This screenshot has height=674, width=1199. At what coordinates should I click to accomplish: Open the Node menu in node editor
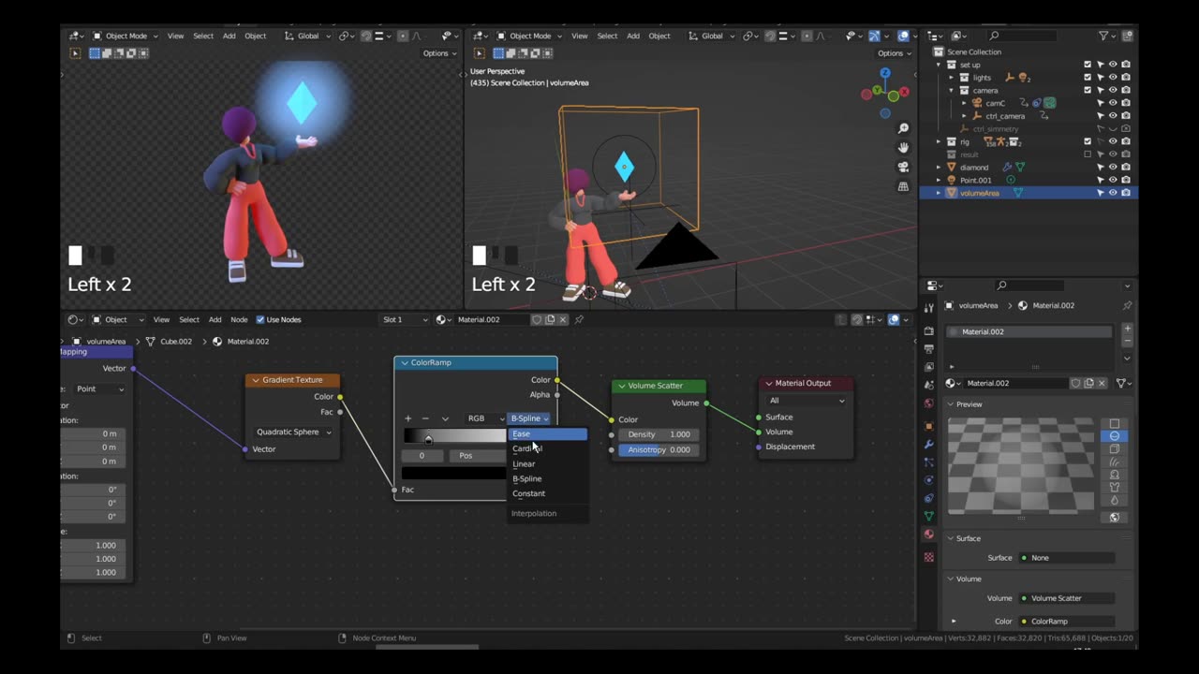point(239,319)
